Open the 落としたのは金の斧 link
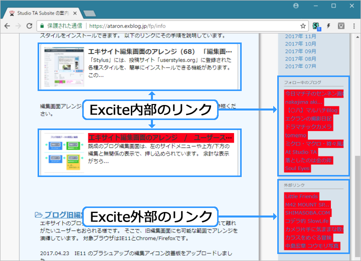Viewport: 361px width, 261px height. click(x=308, y=160)
